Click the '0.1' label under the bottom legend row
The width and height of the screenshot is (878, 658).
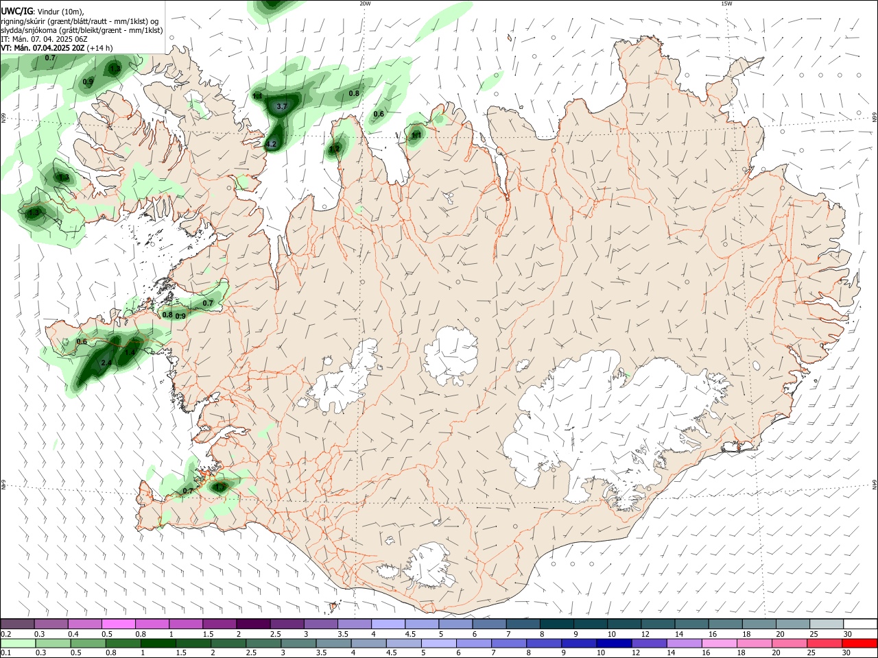click(5, 653)
